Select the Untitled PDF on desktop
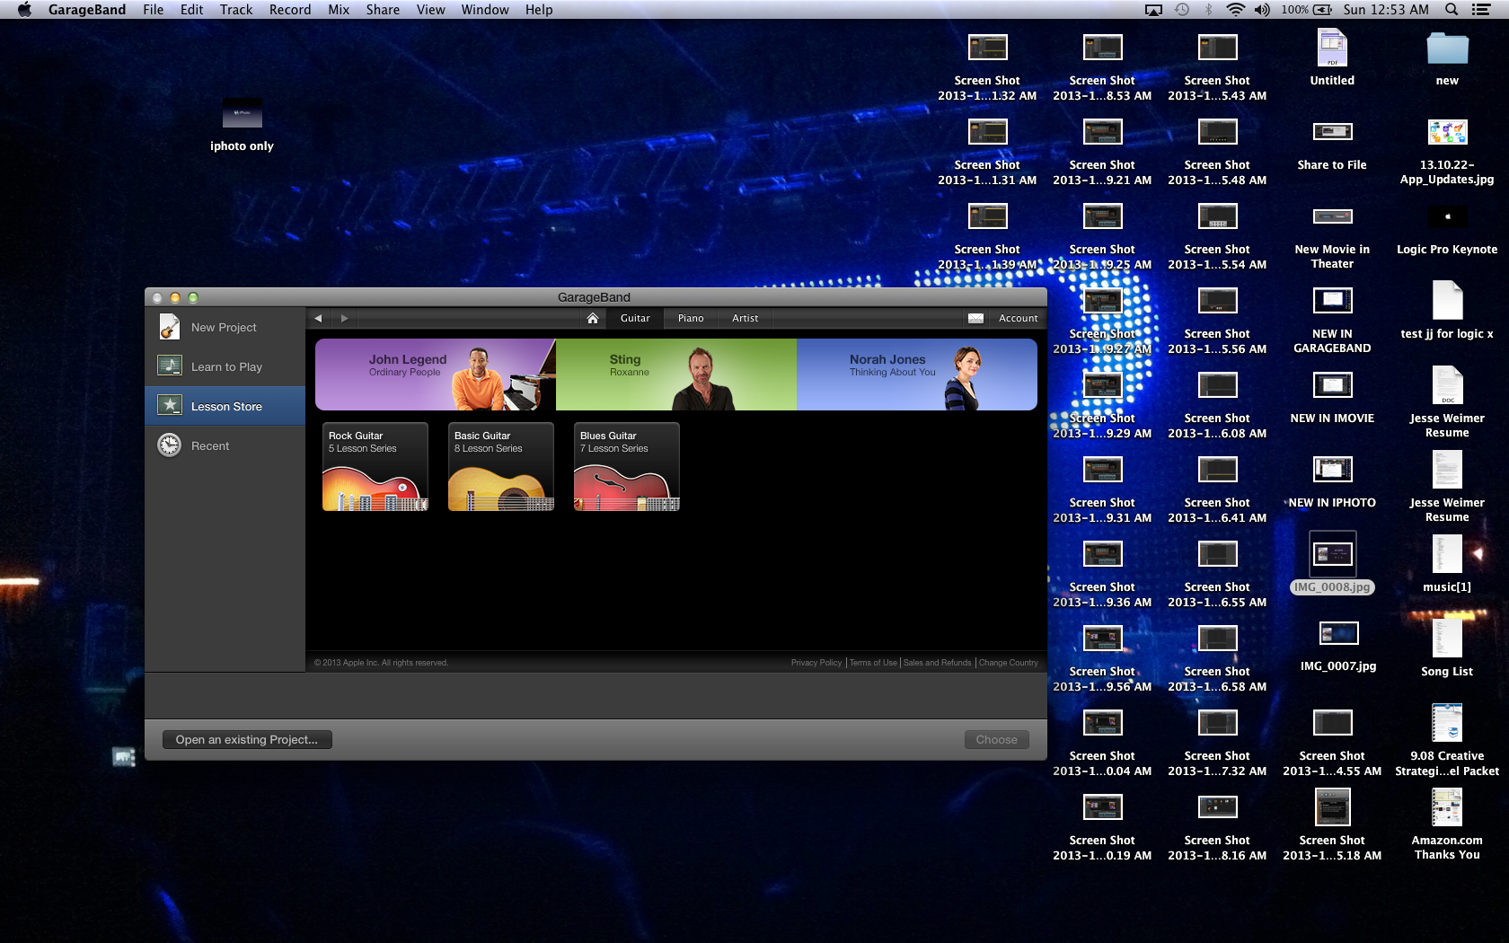The height and width of the screenshot is (943, 1509). point(1332,58)
